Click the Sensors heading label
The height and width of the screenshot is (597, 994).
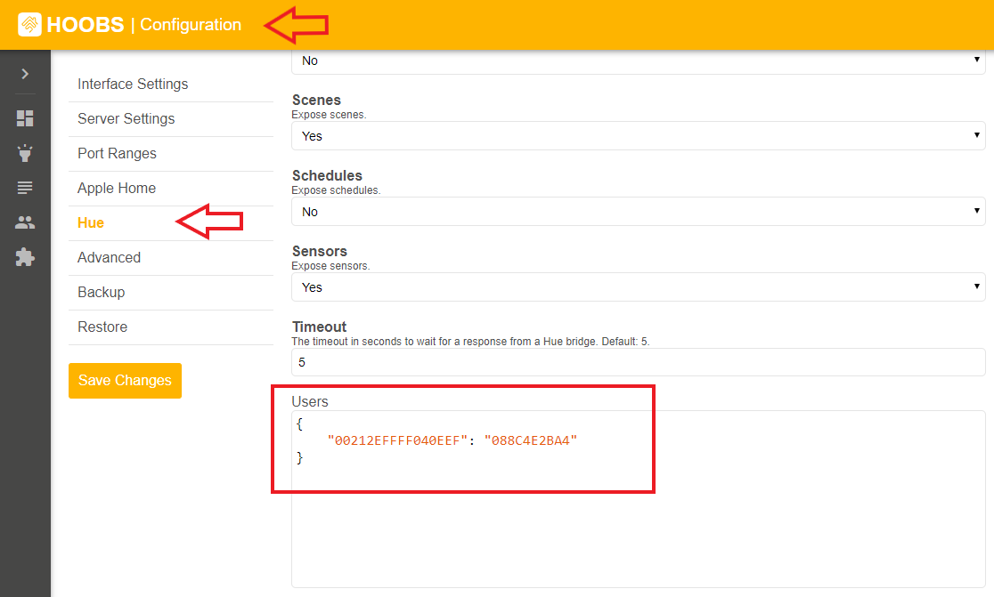click(320, 251)
